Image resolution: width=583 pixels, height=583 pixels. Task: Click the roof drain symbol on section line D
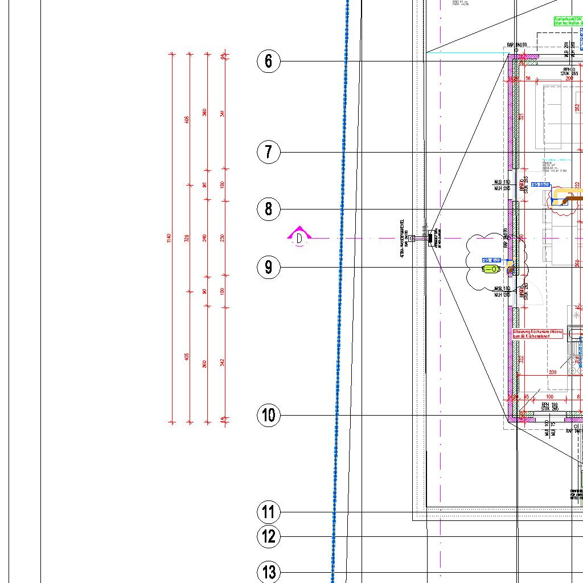click(x=432, y=237)
